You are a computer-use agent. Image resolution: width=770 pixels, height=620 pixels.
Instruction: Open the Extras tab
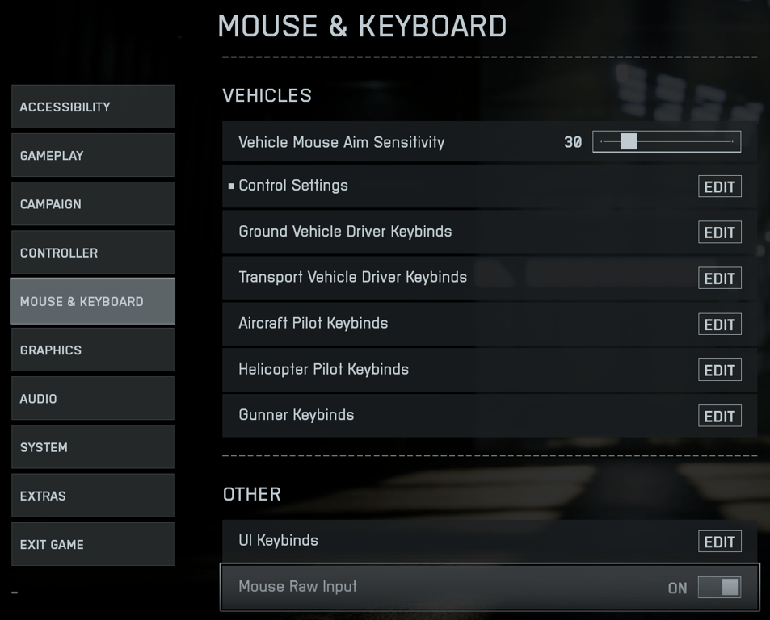[92, 496]
